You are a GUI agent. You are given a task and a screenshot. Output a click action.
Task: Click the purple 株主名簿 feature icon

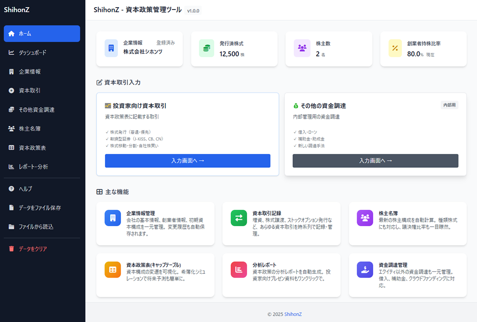pyautogui.click(x=365, y=218)
